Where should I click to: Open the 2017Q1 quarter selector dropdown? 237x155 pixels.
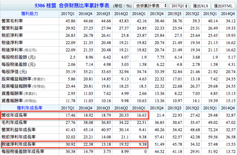coord(179,6)
